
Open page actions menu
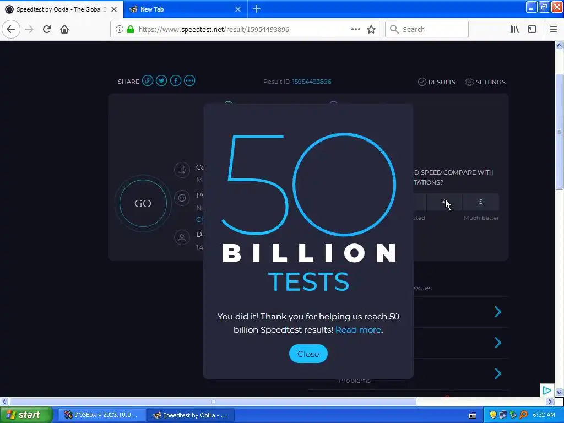(356, 30)
